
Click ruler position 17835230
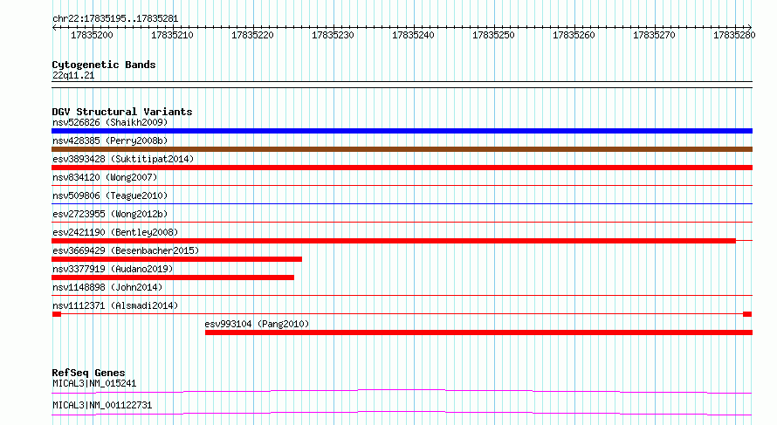point(333,35)
